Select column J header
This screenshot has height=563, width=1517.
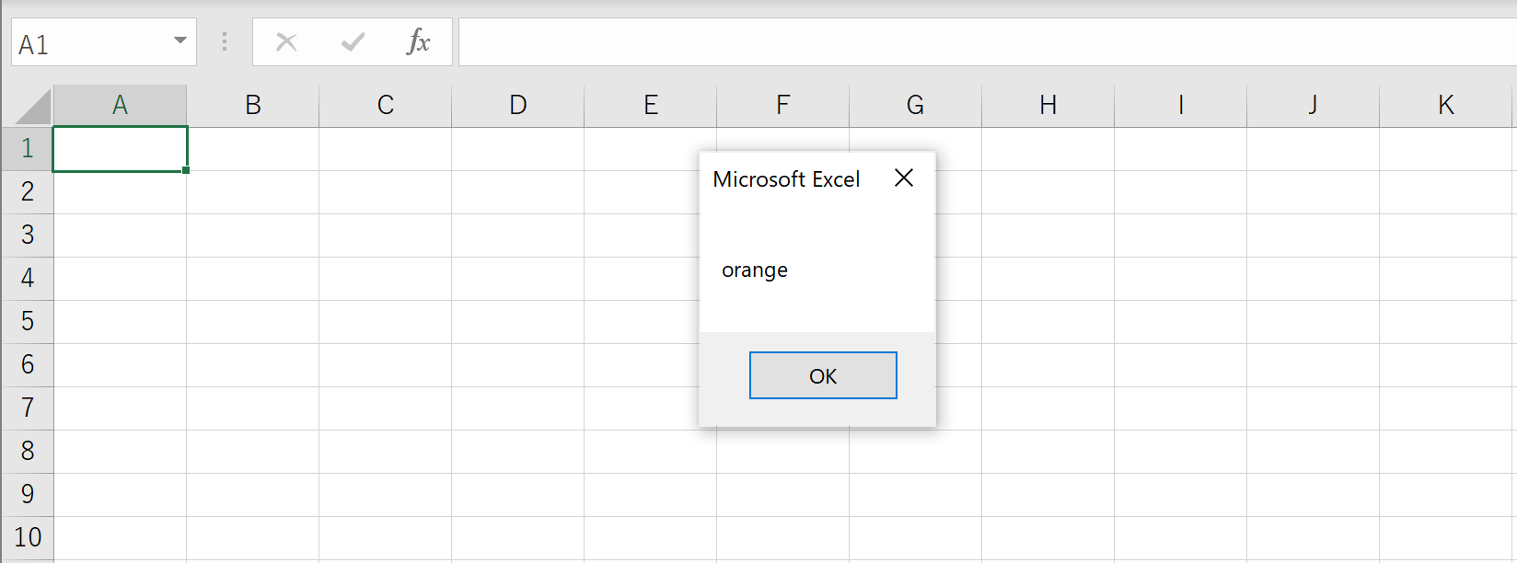coord(1314,106)
